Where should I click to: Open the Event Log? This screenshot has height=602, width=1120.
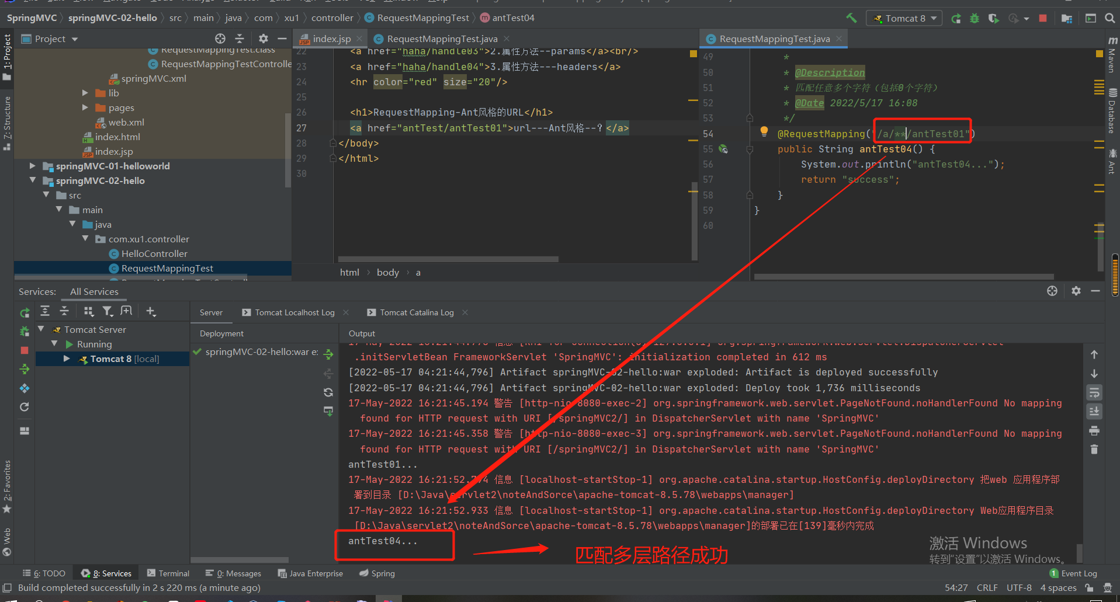coord(1073,573)
